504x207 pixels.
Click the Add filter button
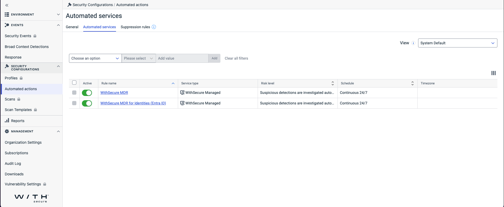214,58
